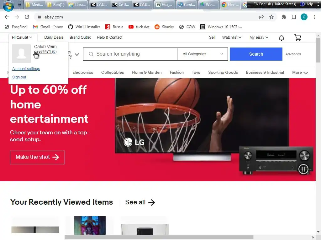The image size is (321, 240).
Task: Expand the My eBay dropdown
Action: (259, 37)
